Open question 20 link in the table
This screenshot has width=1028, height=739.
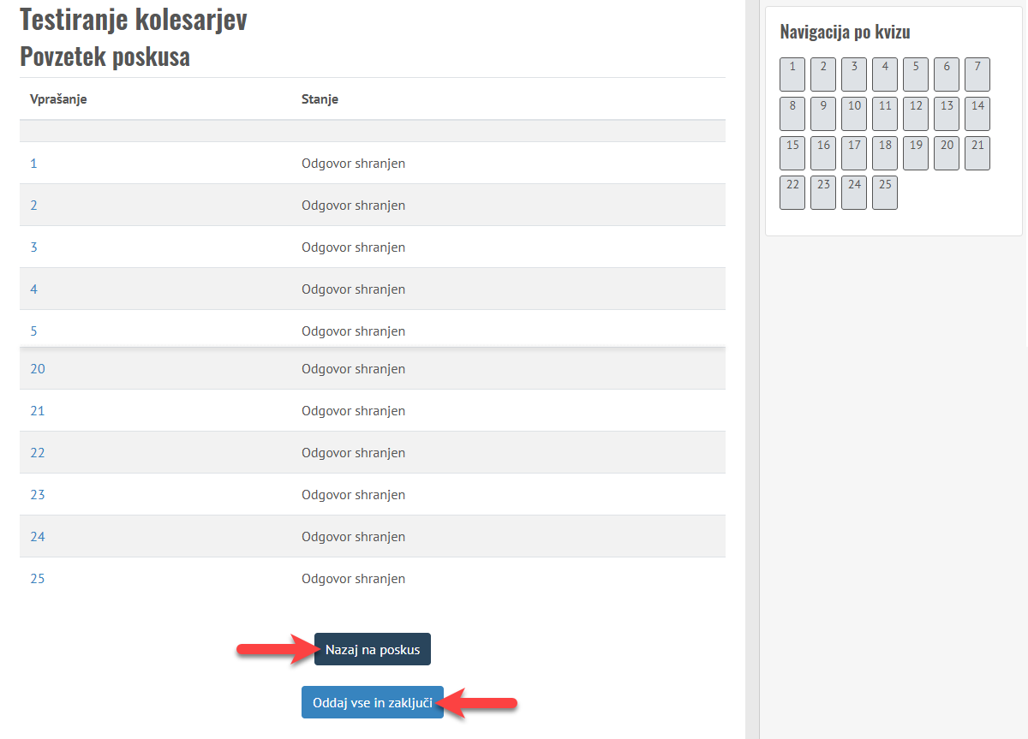click(37, 369)
